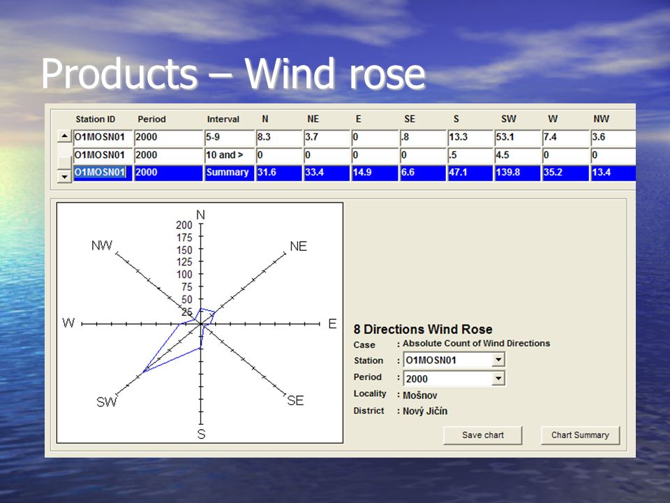Click the Summary S value 47.1
The image size is (670, 503).
click(x=470, y=173)
